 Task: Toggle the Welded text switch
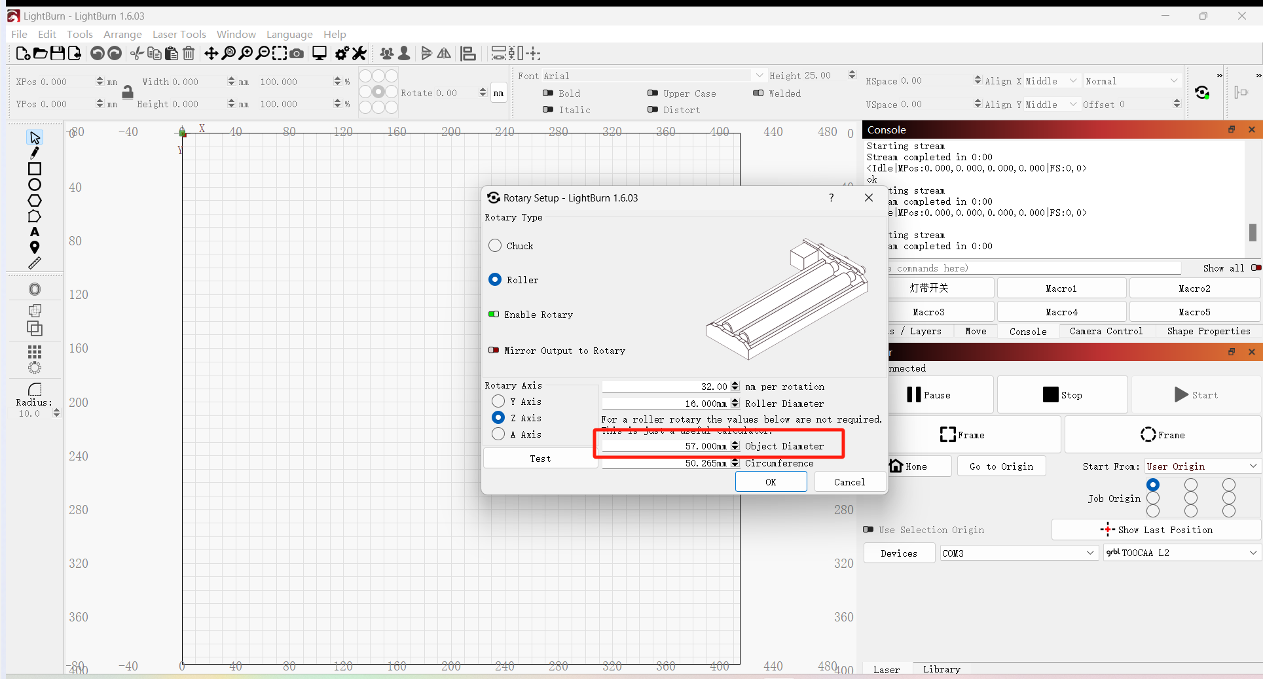pyautogui.click(x=758, y=93)
